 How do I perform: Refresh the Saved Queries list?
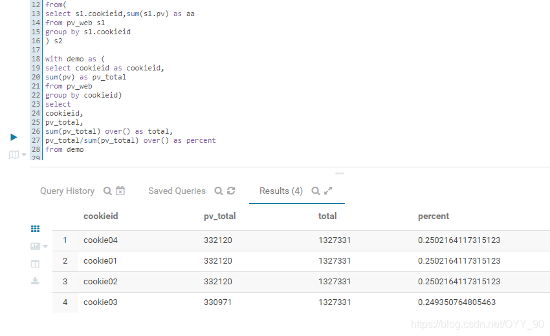pos(231,191)
